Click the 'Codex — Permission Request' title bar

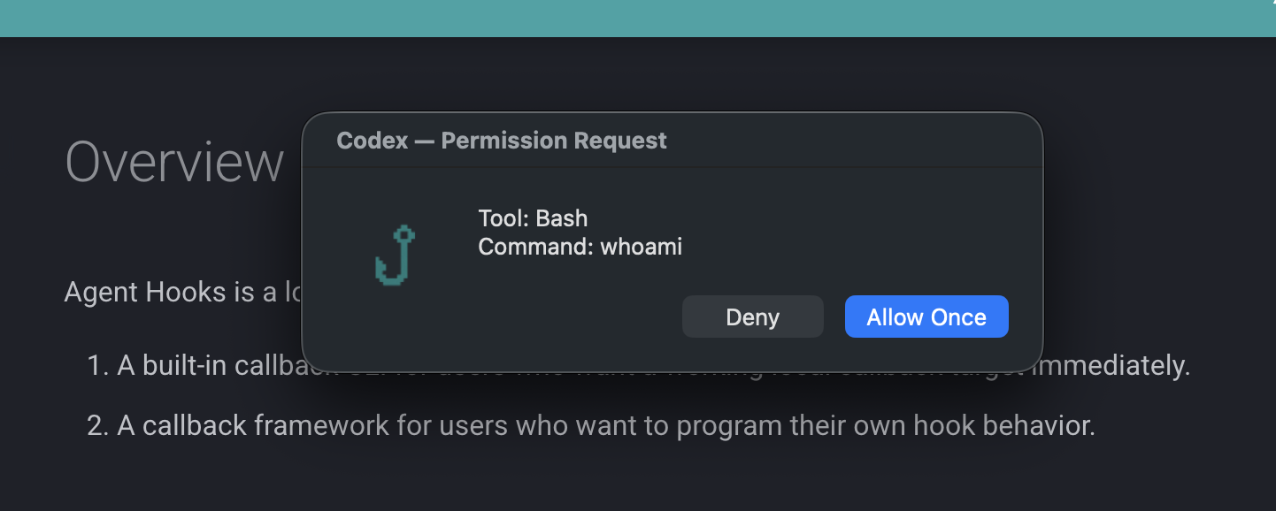pos(502,140)
